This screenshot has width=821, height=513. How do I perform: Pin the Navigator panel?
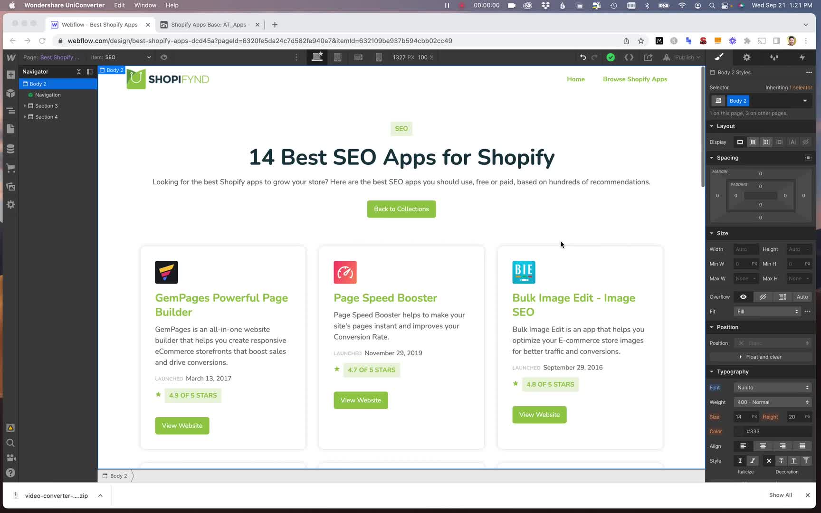pos(90,72)
